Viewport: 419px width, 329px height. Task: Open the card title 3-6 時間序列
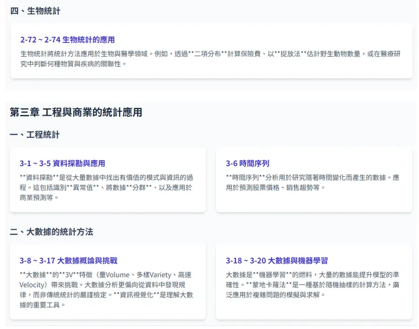pyautogui.click(x=247, y=163)
